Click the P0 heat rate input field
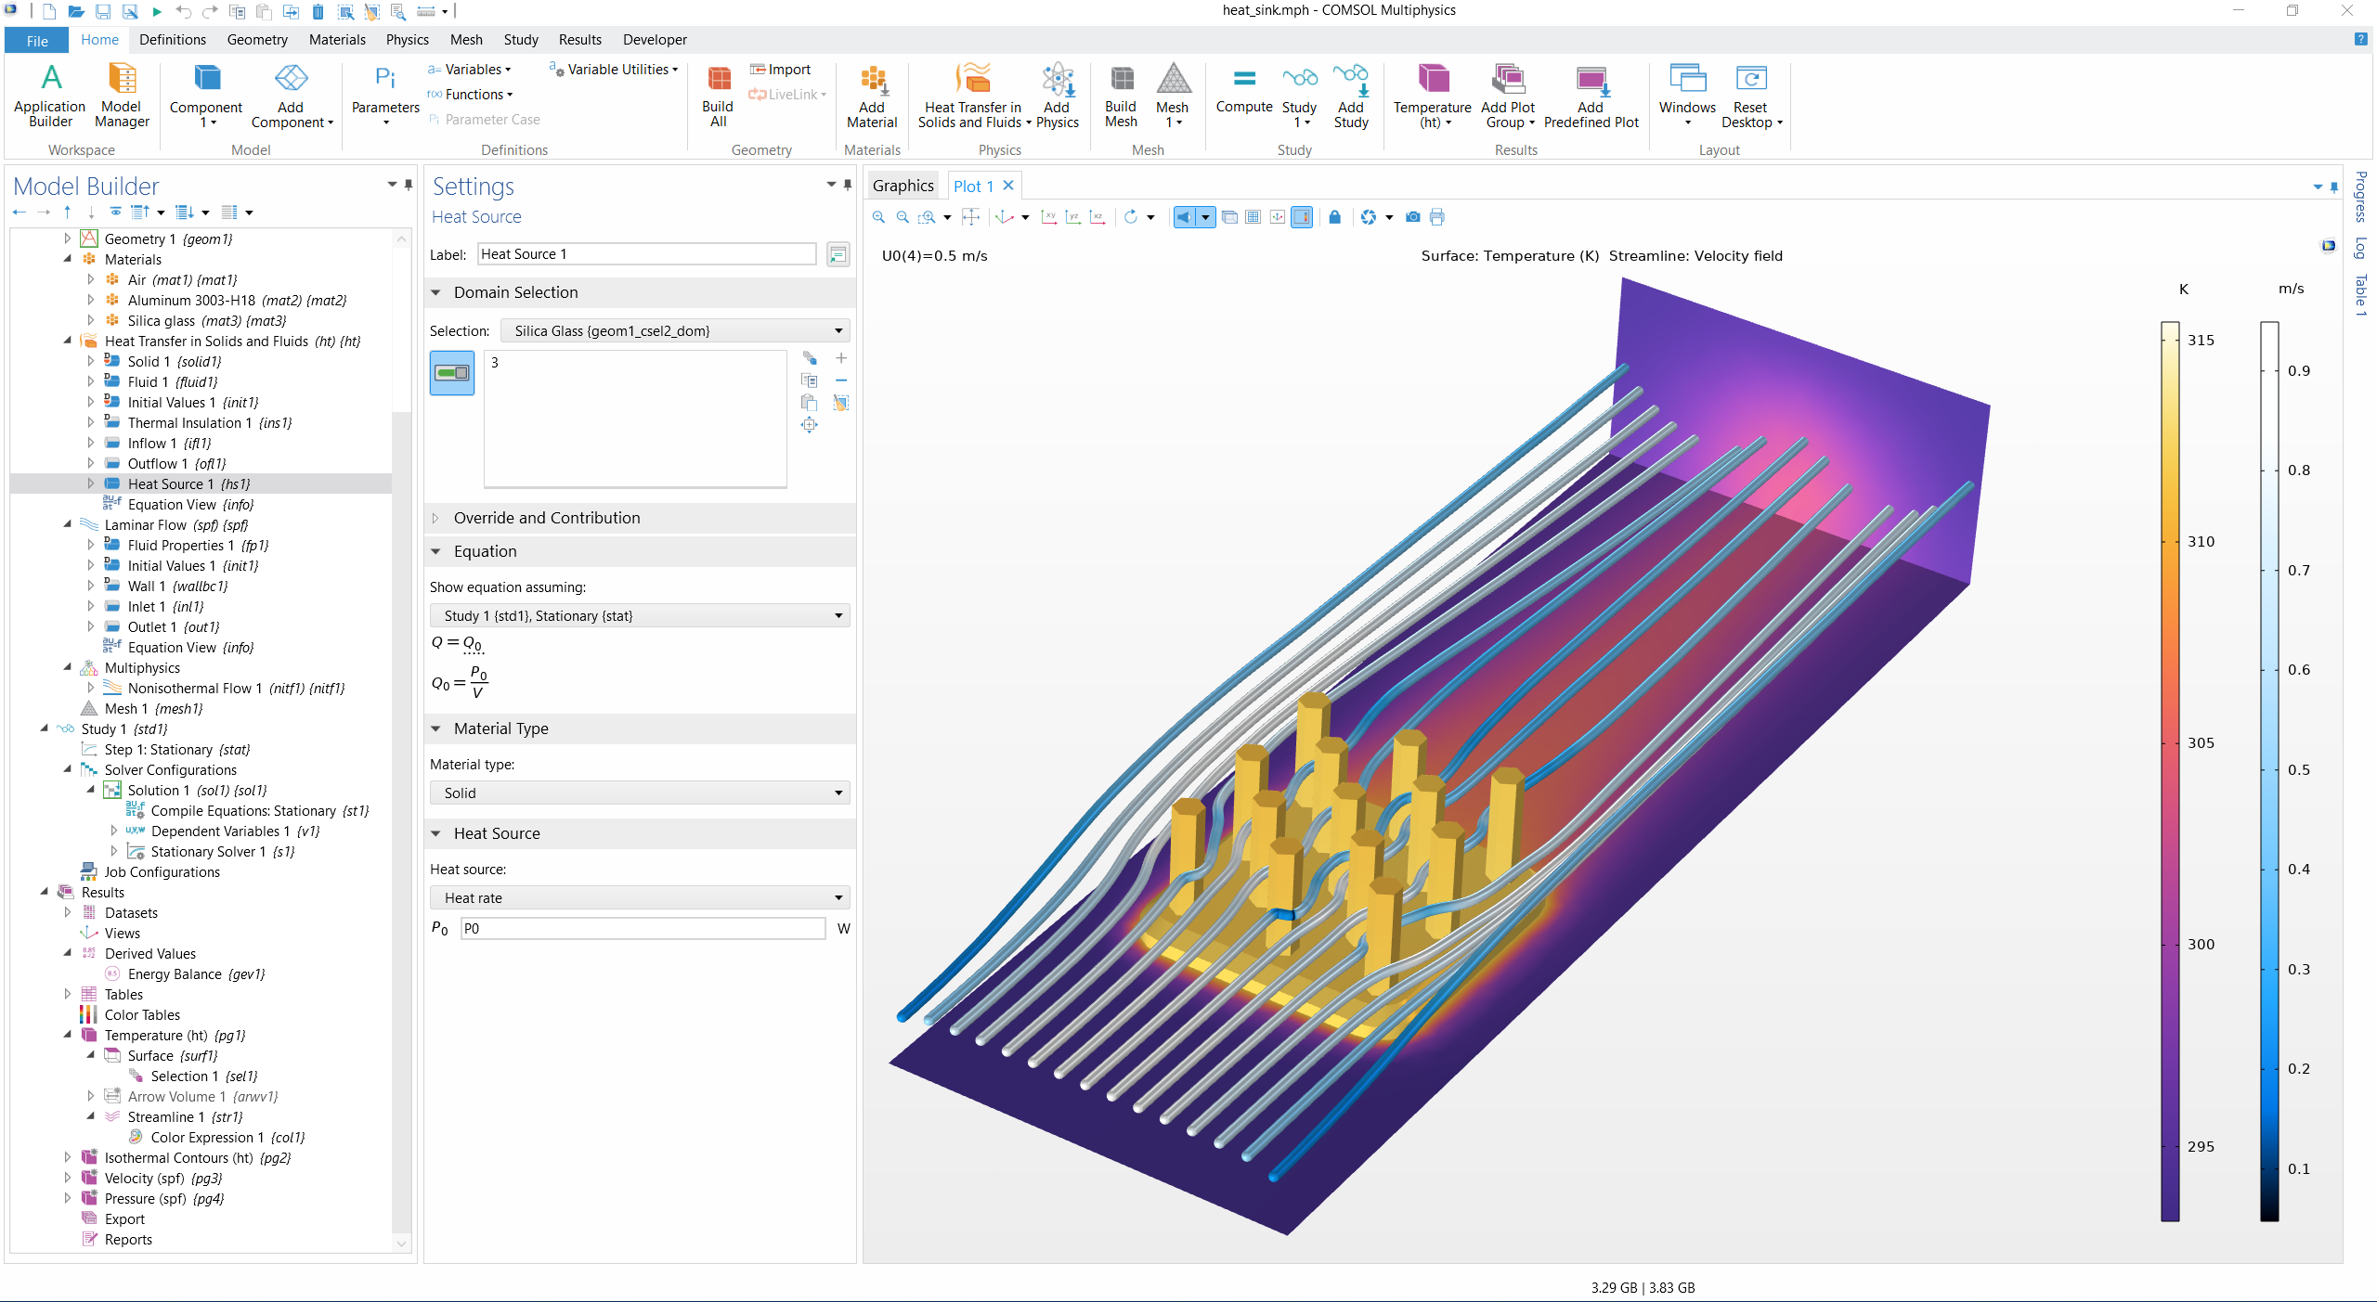This screenshot has height=1302, width=2377. coord(643,929)
